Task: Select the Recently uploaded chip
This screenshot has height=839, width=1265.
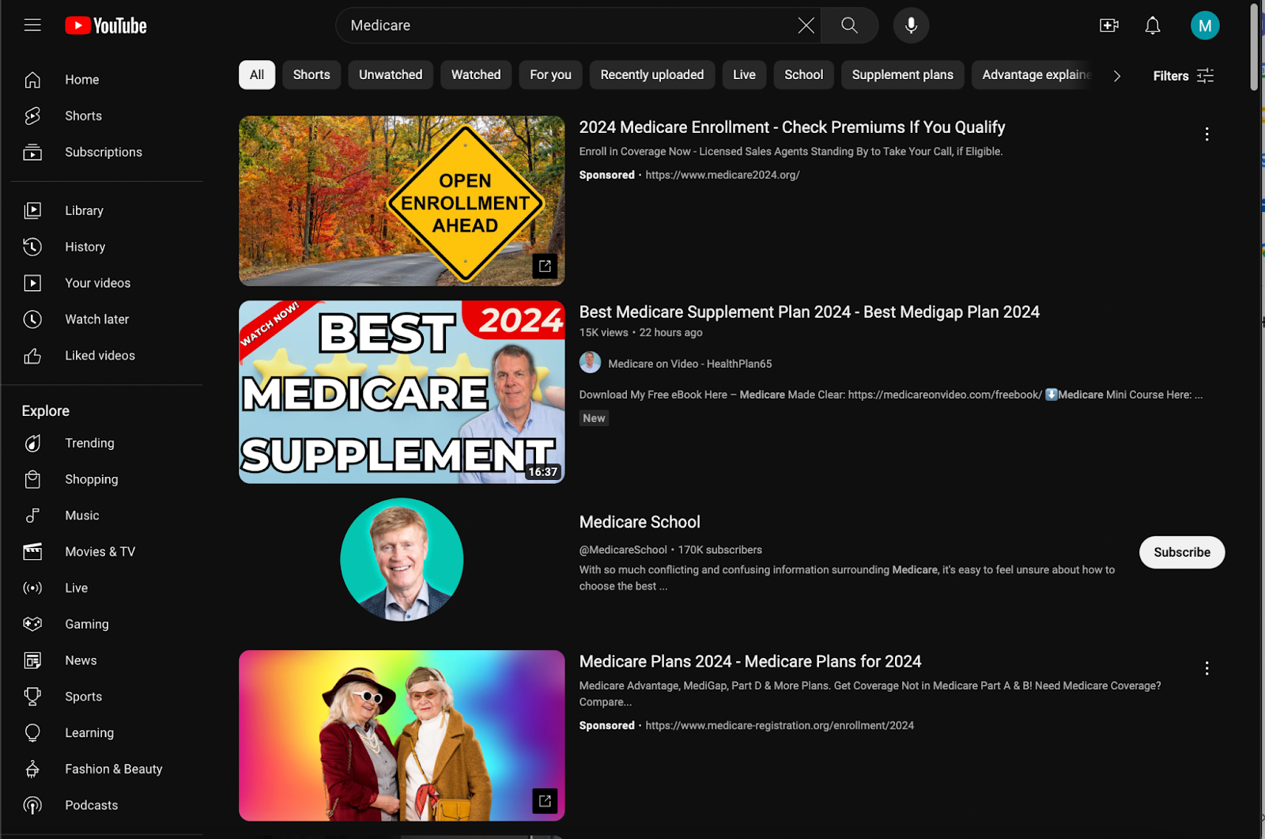Action: (x=652, y=75)
